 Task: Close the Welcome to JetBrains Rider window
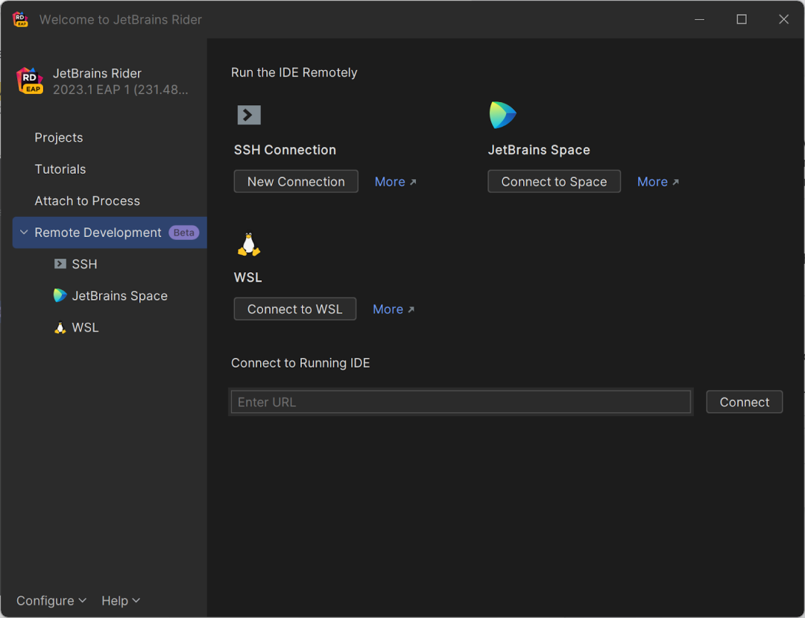click(783, 19)
